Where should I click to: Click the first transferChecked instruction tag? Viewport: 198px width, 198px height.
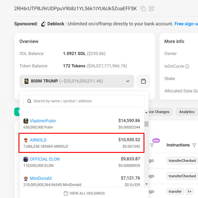pos(182,161)
